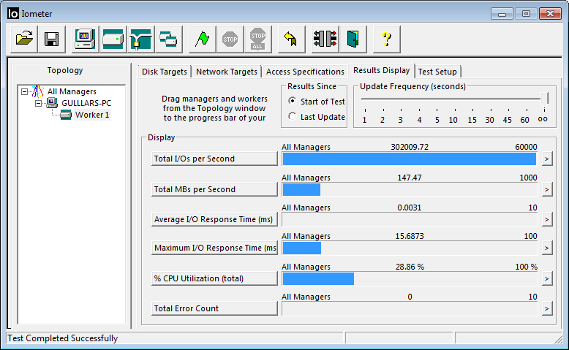This screenshot has height=350, width=569.
Task: Collapse the All Managers tree node
Action: click(x=24, y=91)
